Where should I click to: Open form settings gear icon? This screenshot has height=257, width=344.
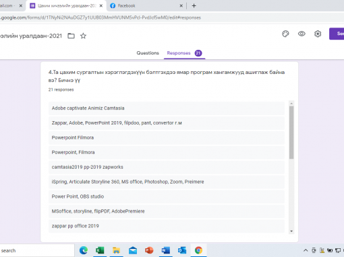[318, 34]
